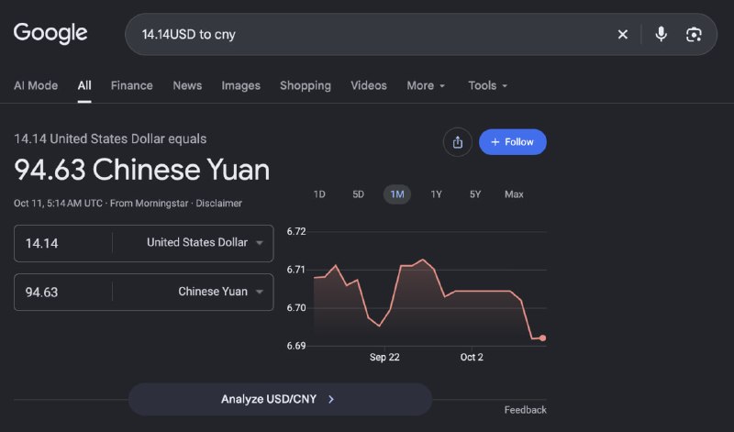Select the All results tab
The height and width of the screenshot is (432, 734).
click(x=84, y=85)
